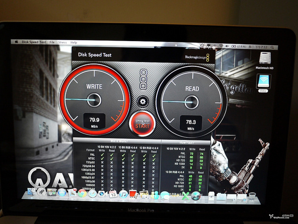Click the NTSC format row label
Screen dimensions: 298x224
(x=91, y=159)
